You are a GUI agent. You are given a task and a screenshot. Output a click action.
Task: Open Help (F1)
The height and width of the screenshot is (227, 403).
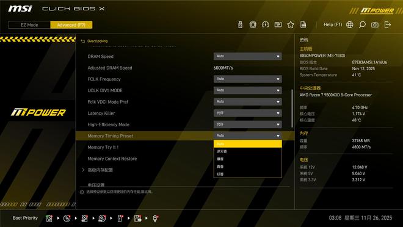pos(333,24)
